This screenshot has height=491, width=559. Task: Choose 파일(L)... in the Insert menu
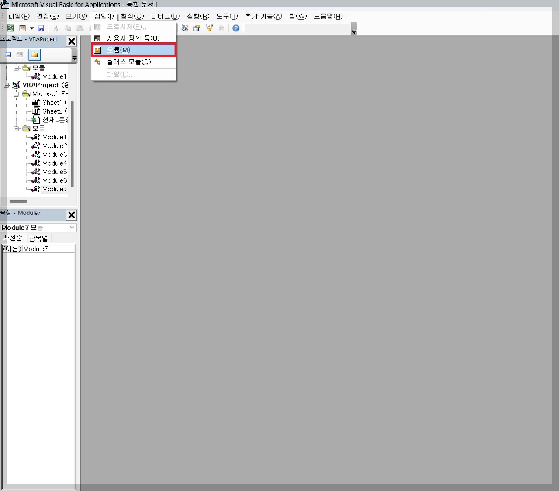[x=134, y=74]
